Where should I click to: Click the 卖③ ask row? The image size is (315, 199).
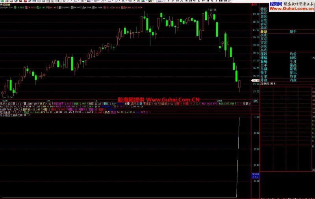(264, 20)
